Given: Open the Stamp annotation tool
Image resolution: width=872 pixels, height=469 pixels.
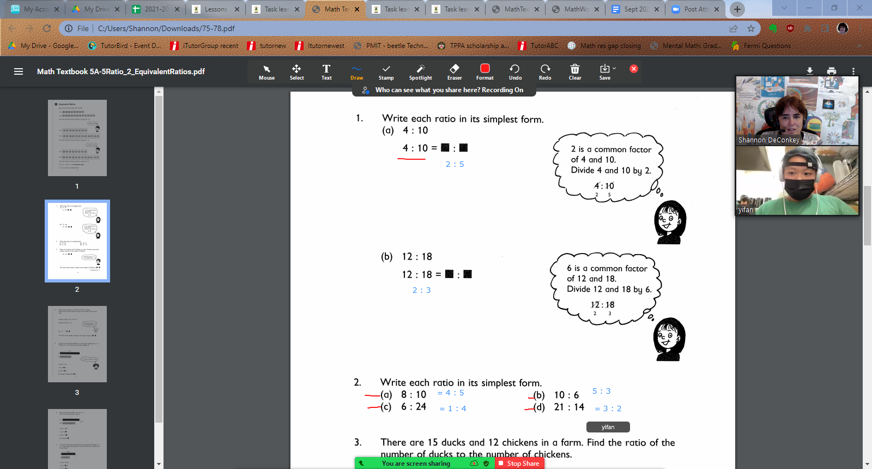Looking at the screenshot, I should [x=386, y=72].
